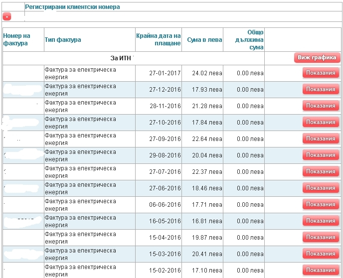
Task: Select the date cell 15-02-2016
Action: [x=165, y=271]
